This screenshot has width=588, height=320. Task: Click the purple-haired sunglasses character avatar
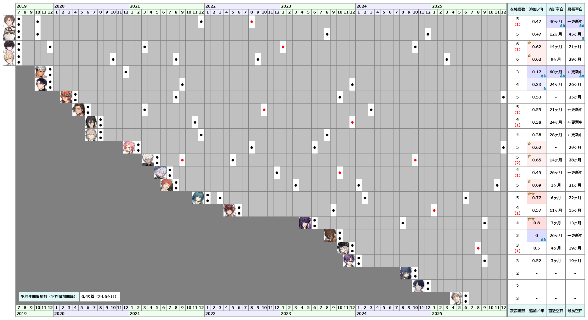349,261
